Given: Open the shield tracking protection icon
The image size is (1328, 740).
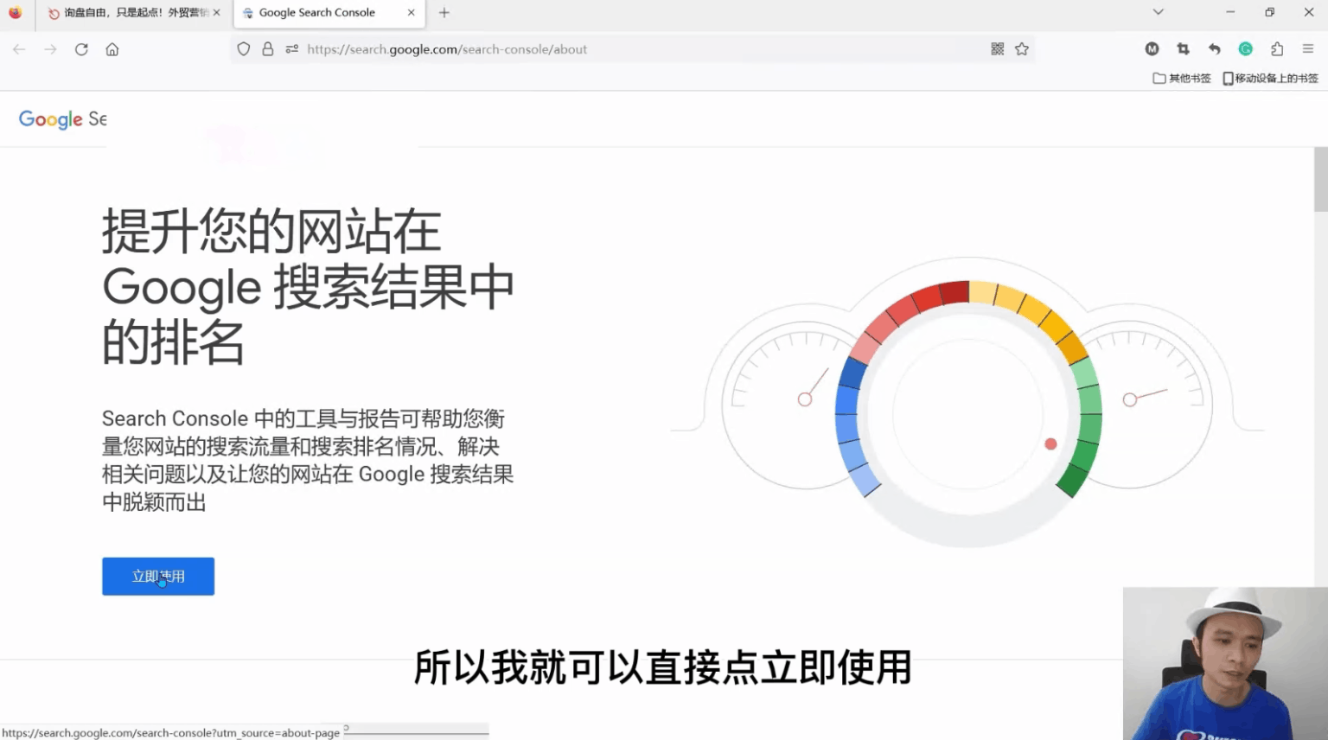Looking at the screenshot, I should [243, 48].
